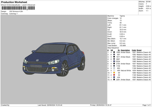
Task: Click the amber black swatch in stop 1
Action: (x=114, y=52)
